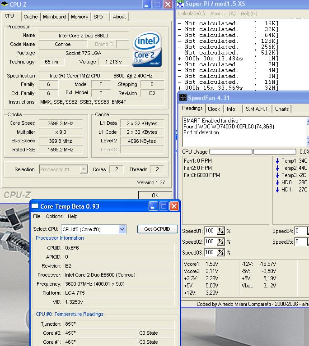
Task: Open the Options menu in Core Temp
Action: [54, 216]
